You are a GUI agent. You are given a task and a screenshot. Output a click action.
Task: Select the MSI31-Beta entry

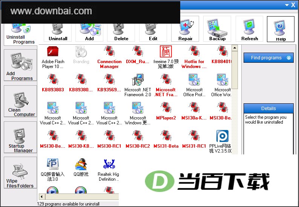point(166,139)
